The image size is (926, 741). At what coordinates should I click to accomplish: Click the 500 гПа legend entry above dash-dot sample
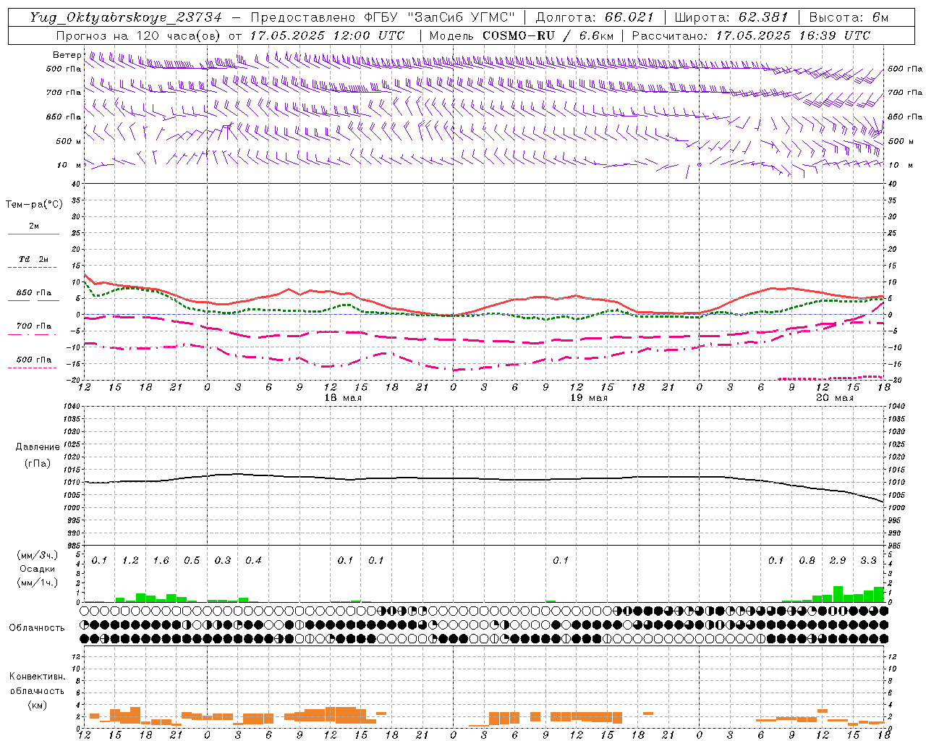pyautogui.click(x=34, y=360)
